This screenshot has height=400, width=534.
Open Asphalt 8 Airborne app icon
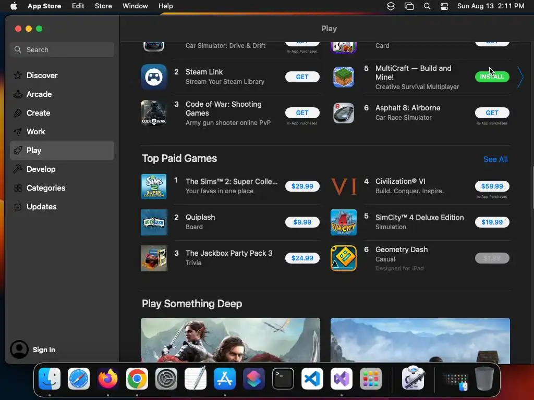click(343, 113)
